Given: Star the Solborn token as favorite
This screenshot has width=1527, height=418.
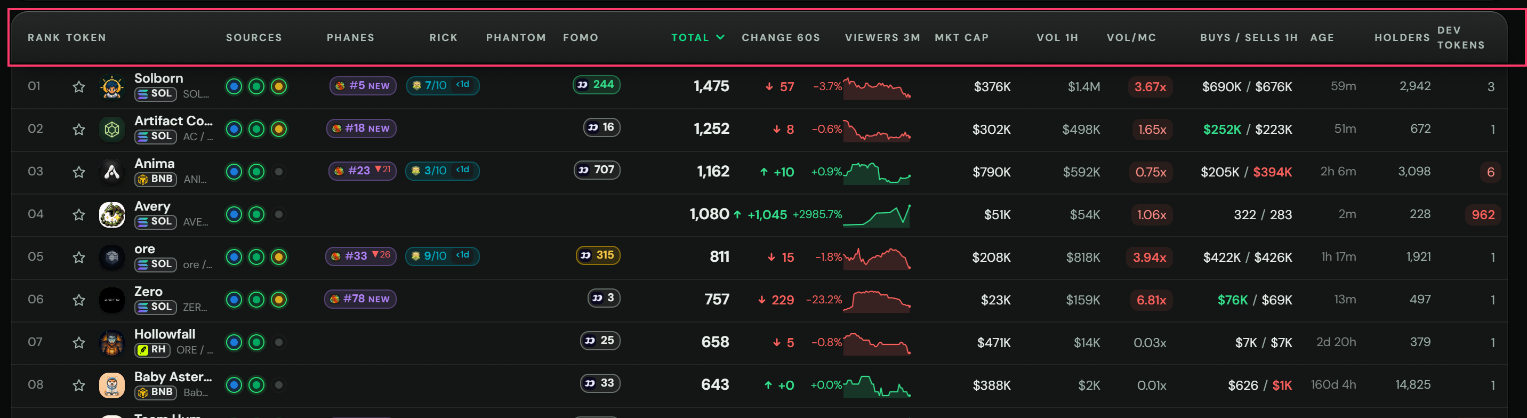Looking at the screenshot, I should coord(79,87).
